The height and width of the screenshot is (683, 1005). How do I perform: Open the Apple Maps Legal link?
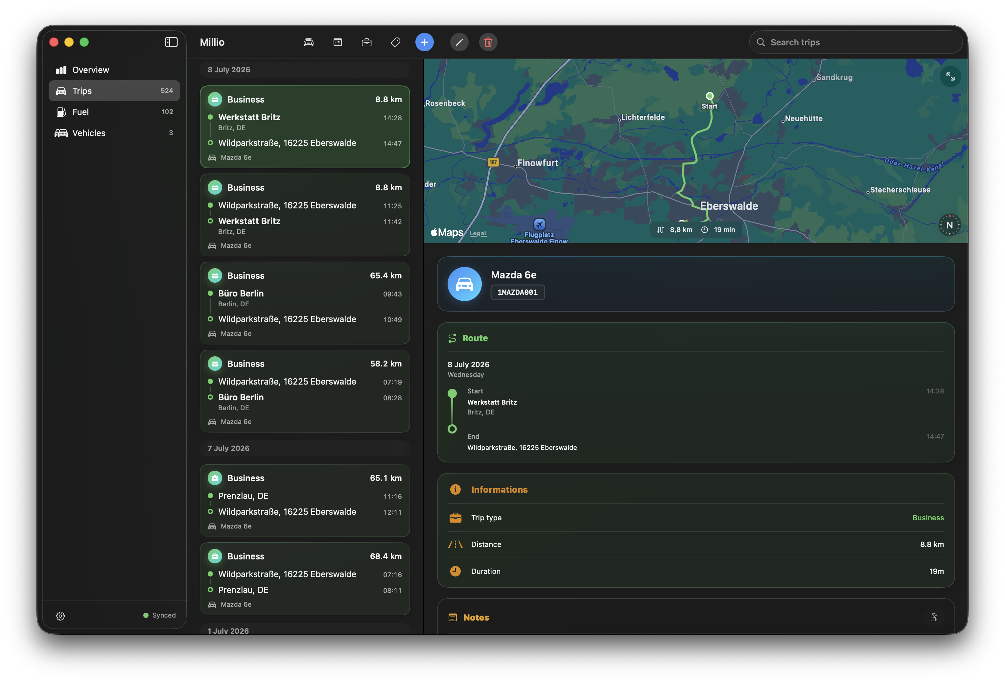pyautogui.click(x=478, y=233)
